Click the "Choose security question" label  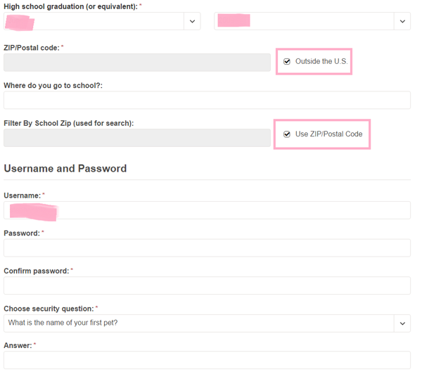click(x=49, y=309)
